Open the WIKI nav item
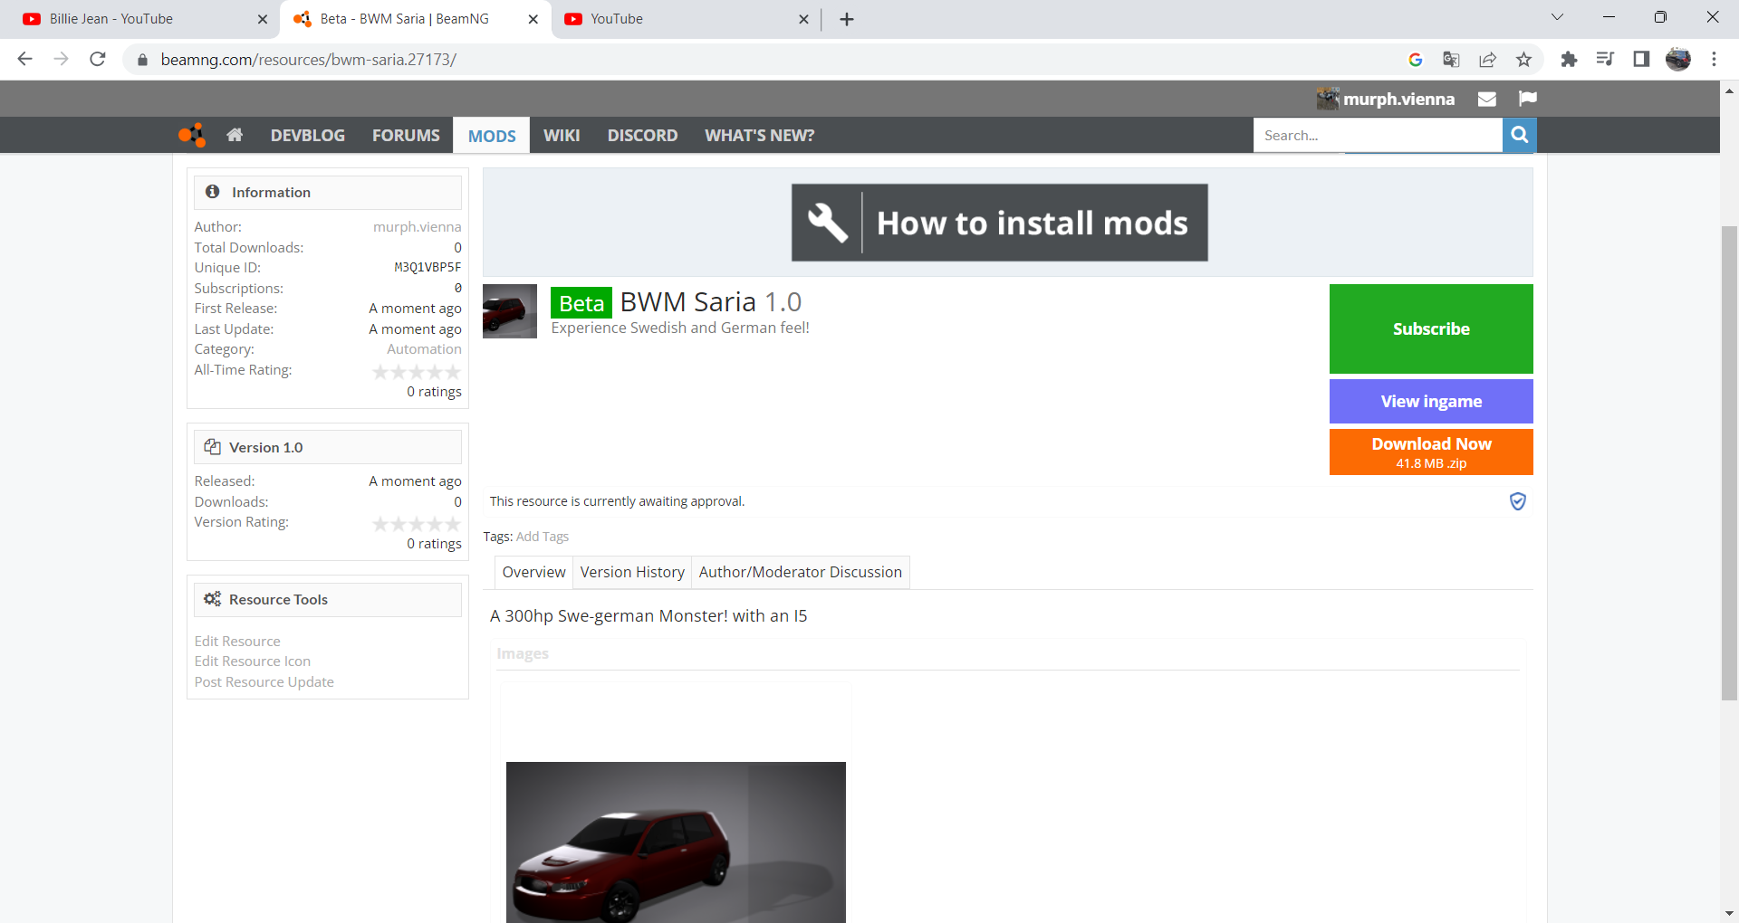Viewport: 1739px width, 923px height. (562, 135)
